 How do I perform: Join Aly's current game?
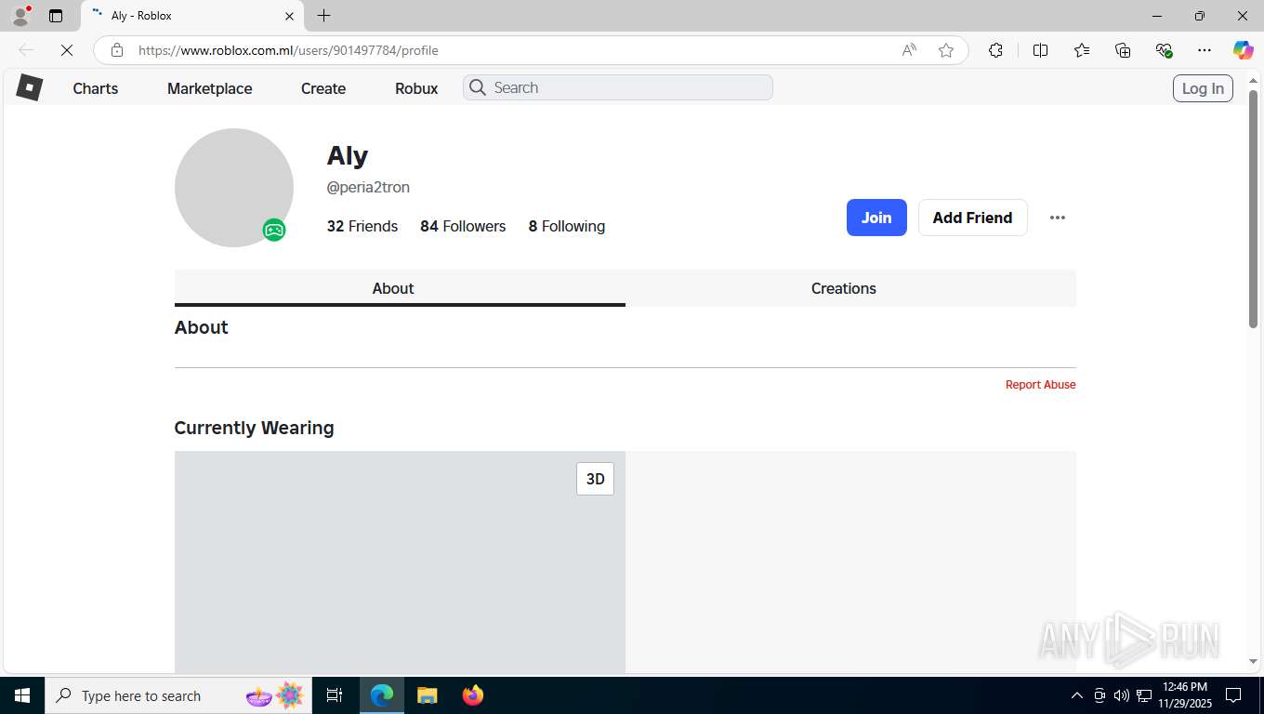click(x=876, y=218)
